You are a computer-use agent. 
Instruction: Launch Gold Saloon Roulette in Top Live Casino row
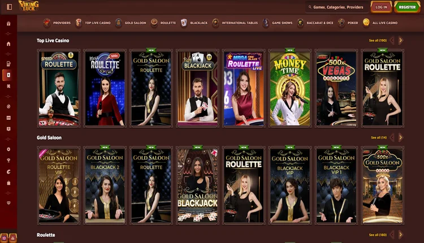point(151,88)
